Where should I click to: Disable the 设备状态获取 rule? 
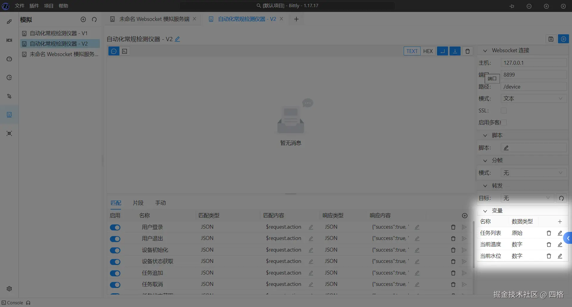[115, 262]
